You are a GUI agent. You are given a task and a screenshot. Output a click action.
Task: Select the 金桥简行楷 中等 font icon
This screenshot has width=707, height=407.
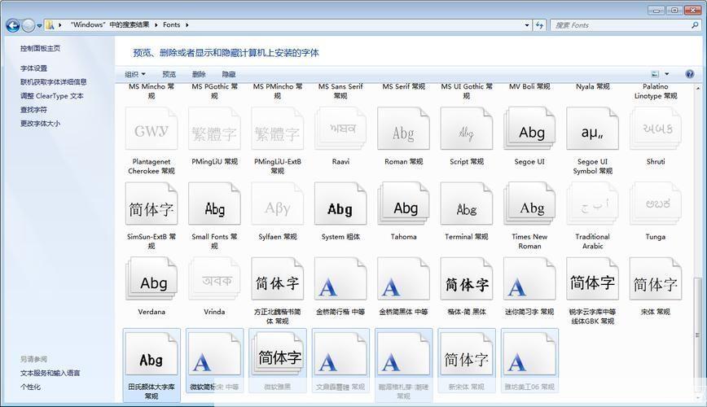[x=340, y=279]
